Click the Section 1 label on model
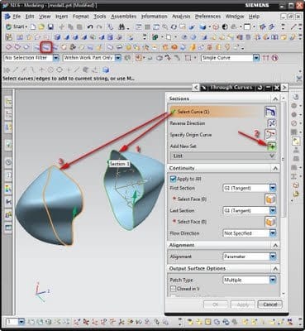 coord(119,164)
